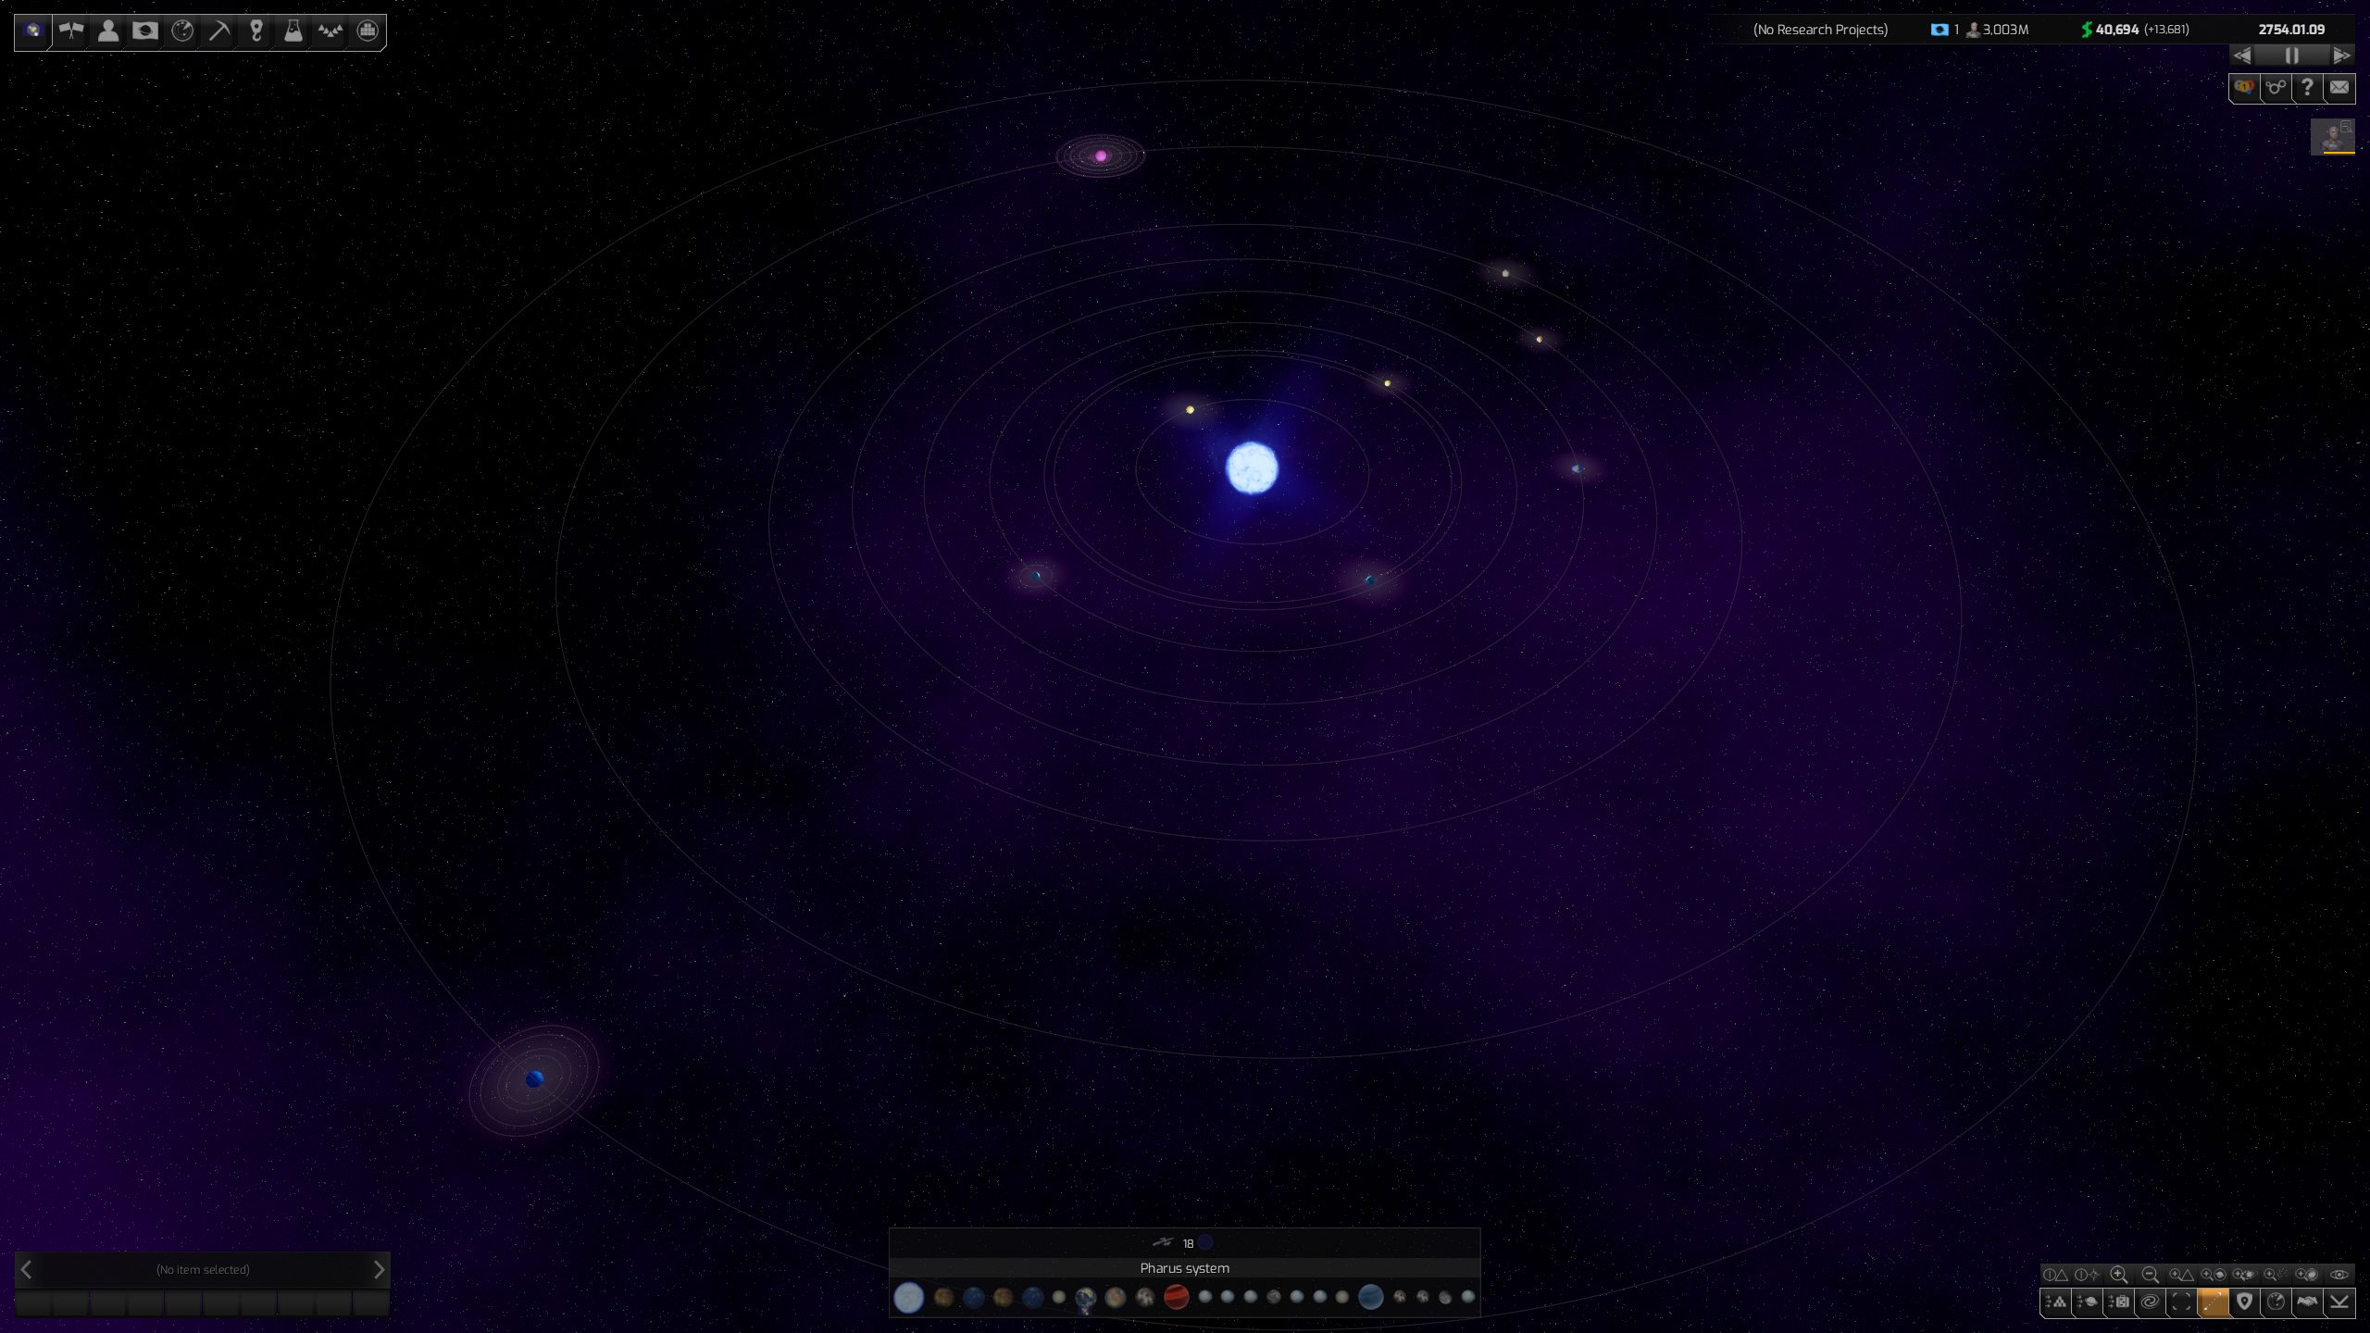Toggle the eye visibility overlay
Screen dimensions: 2370x1333
[2339, 1275]
